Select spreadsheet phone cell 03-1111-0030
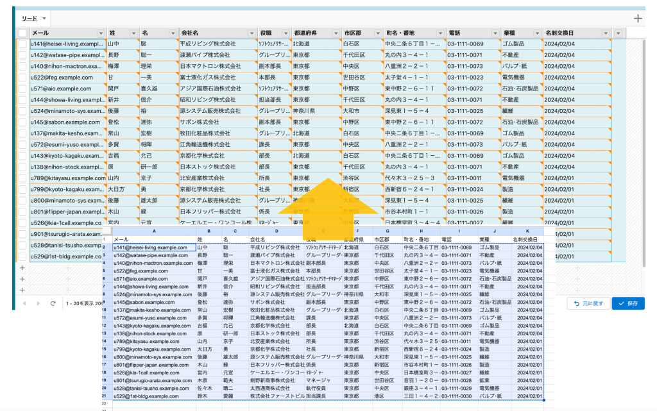 pyautogui.click(x=459, y=396)
